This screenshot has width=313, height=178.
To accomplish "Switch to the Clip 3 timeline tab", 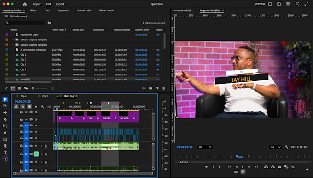I will pos(45,96).
